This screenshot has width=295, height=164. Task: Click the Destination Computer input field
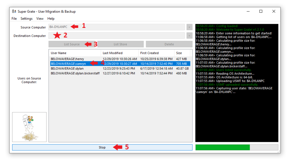pos(116,35)
